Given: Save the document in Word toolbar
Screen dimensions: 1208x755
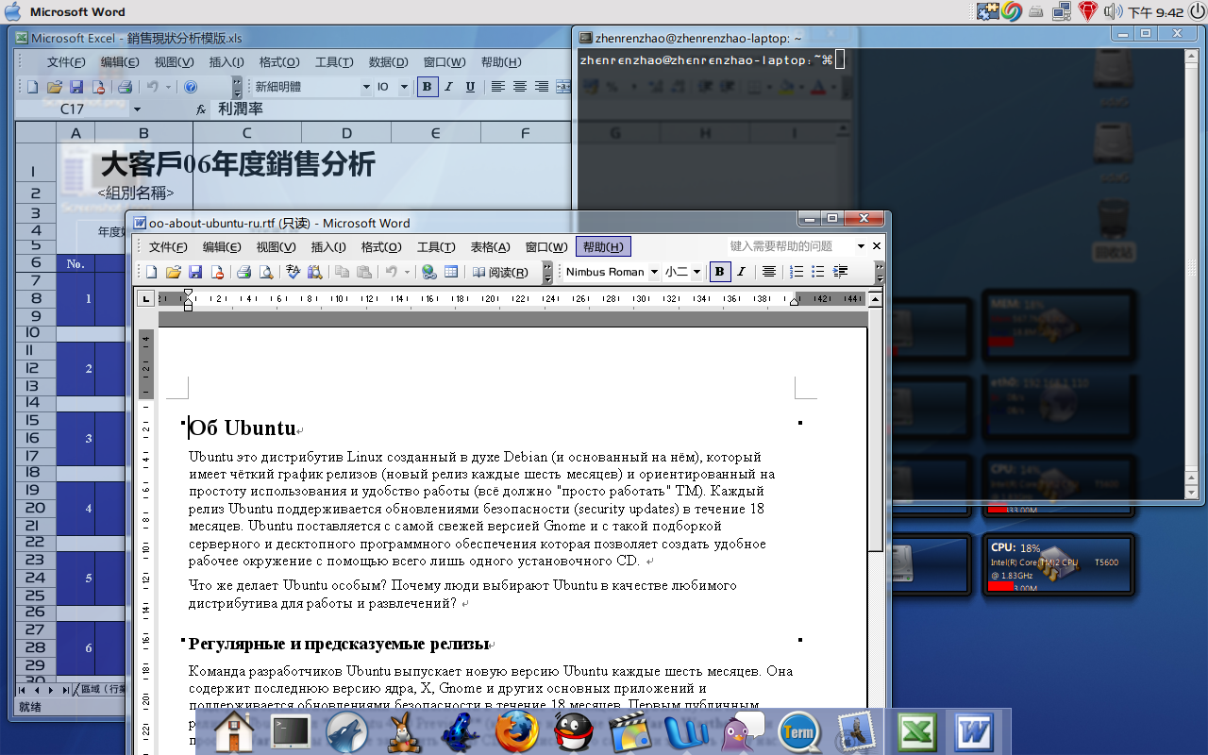Looking at the screenshot, I should [x=195, y=272].
